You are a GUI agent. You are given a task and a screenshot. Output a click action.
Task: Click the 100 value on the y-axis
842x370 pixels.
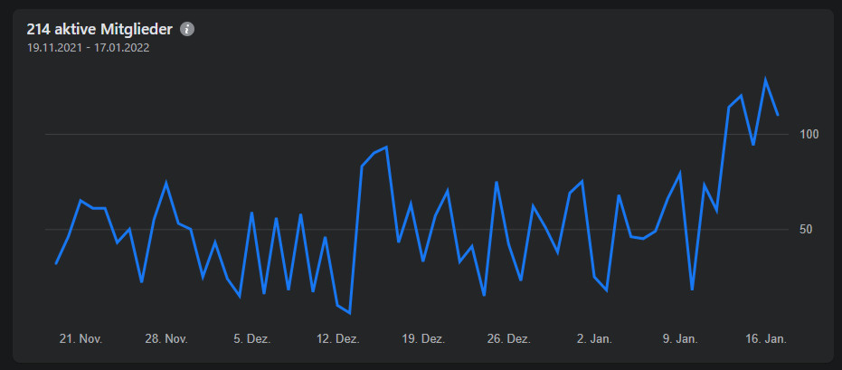[809, 135]
